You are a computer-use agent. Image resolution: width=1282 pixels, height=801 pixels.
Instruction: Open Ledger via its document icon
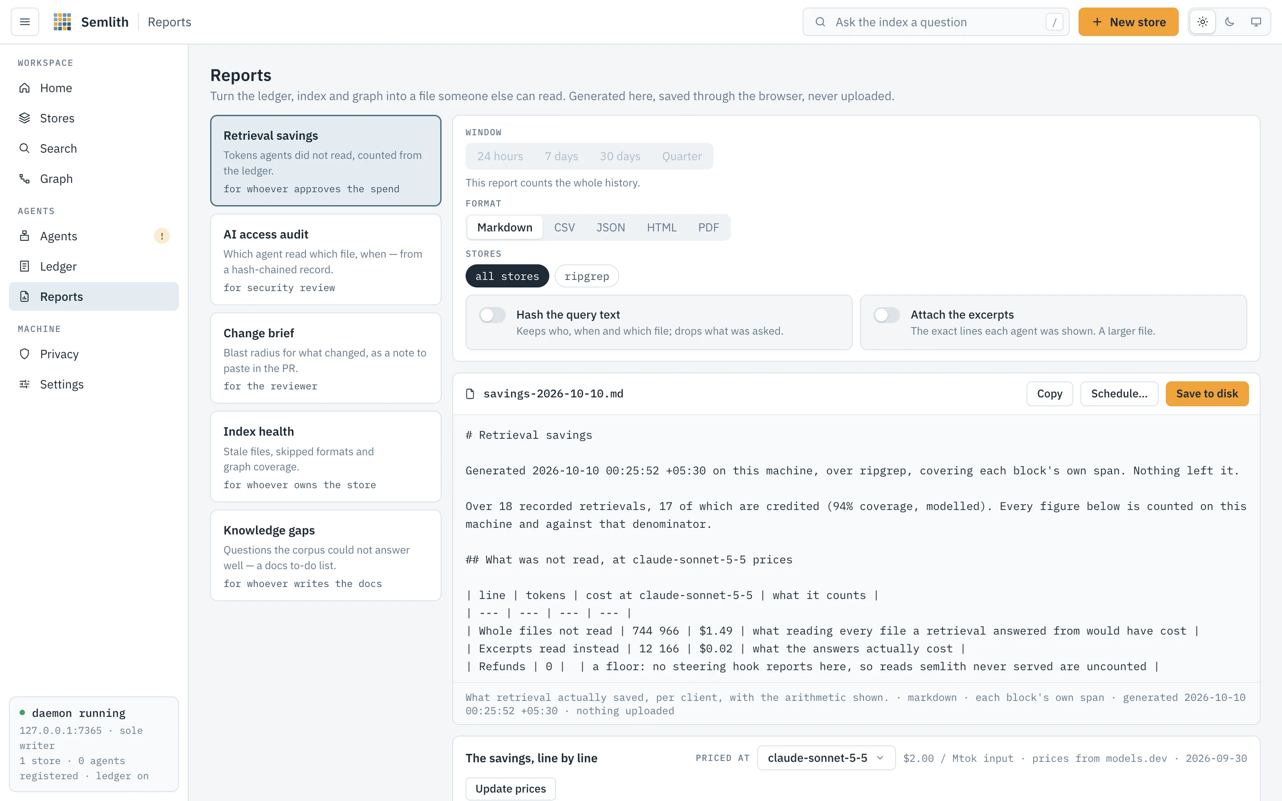[24, 266]
